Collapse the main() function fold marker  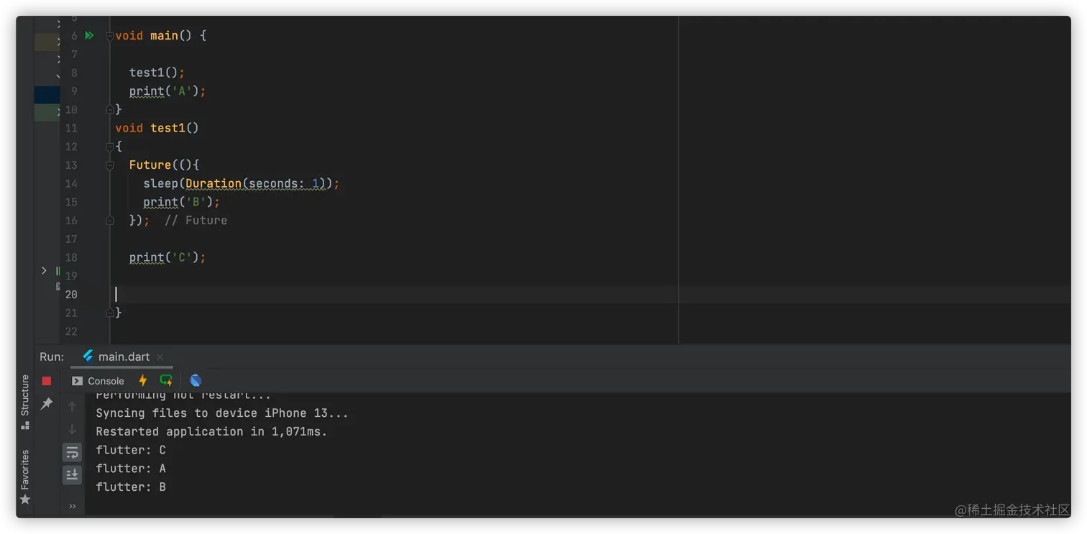pos(110,36)
